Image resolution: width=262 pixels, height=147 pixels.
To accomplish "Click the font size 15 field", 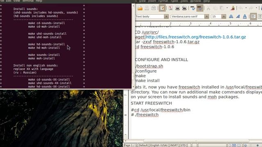I will pyautogui.click(x=216, y=16).
